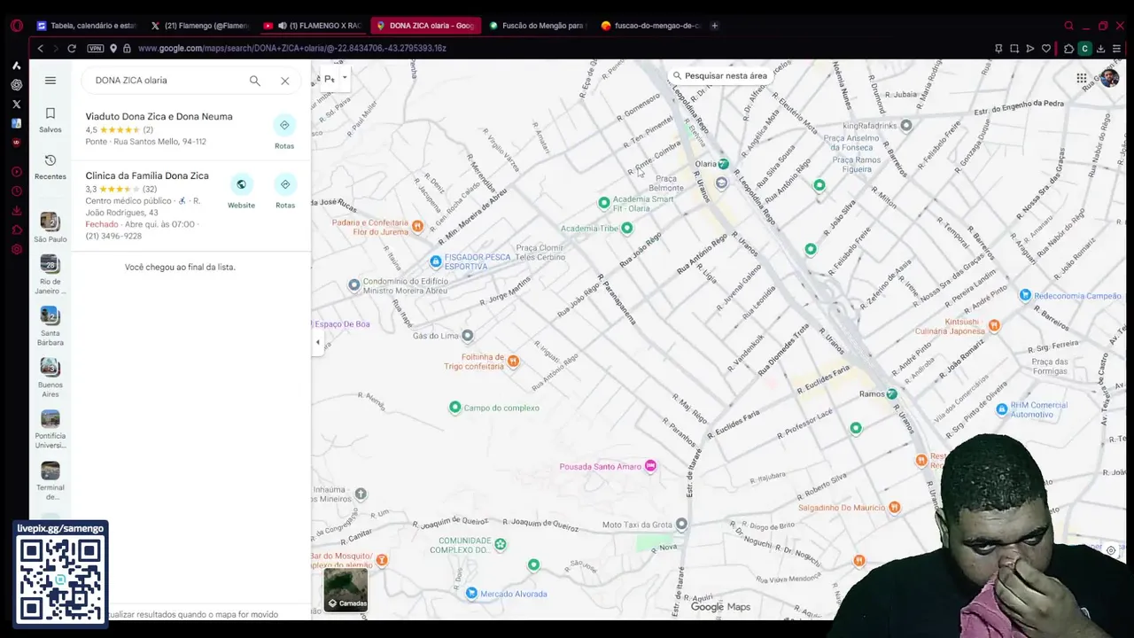Switch to fuscao-do-mengao-de-c tab
The image size is (1134, 638).
(x=651, y=26)
